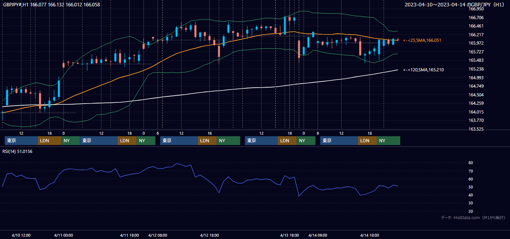Click RSI scale value 70
510x239 pixels.
[x=470, y=171]
